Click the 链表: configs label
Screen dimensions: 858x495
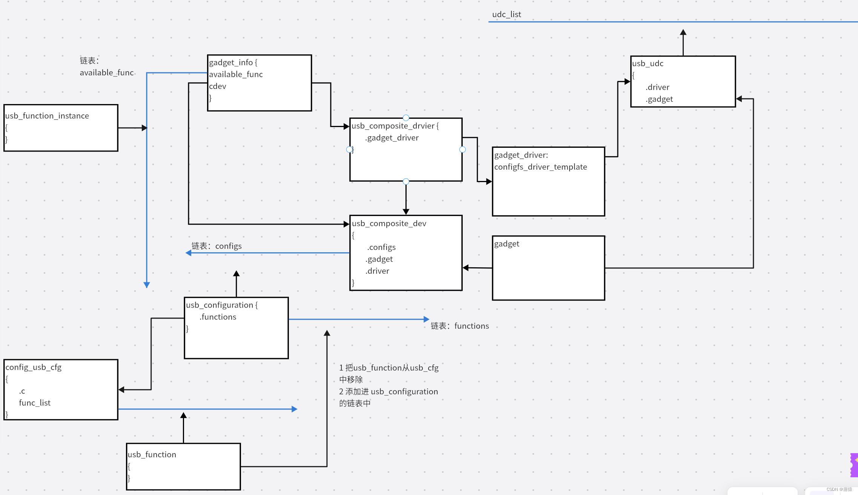click(216, 246)
